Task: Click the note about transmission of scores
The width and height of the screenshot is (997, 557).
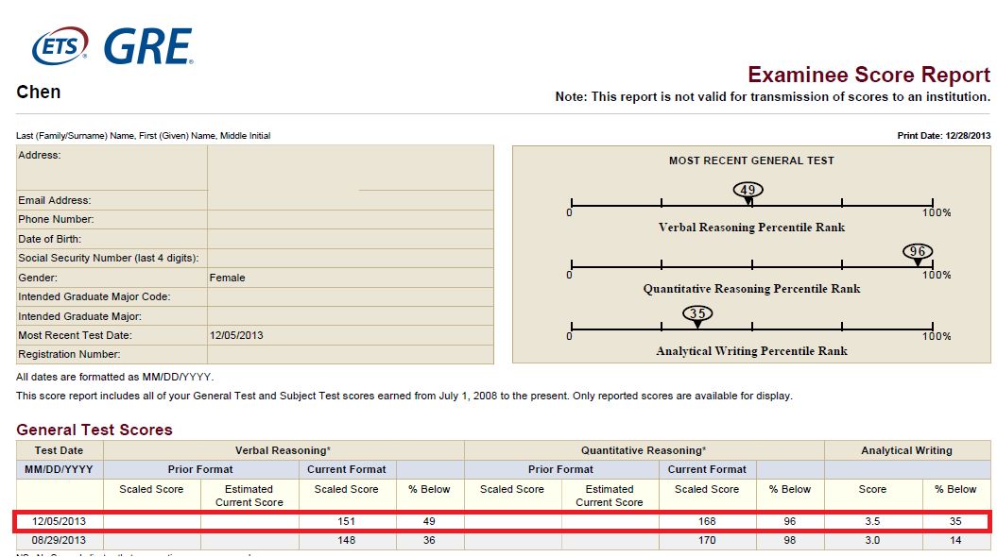Action: coord(772,96)
